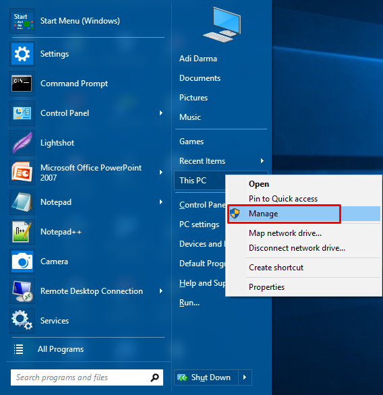Click the search magnifier icon
This screenshot has width=383, height=395.
coord(154,377)
